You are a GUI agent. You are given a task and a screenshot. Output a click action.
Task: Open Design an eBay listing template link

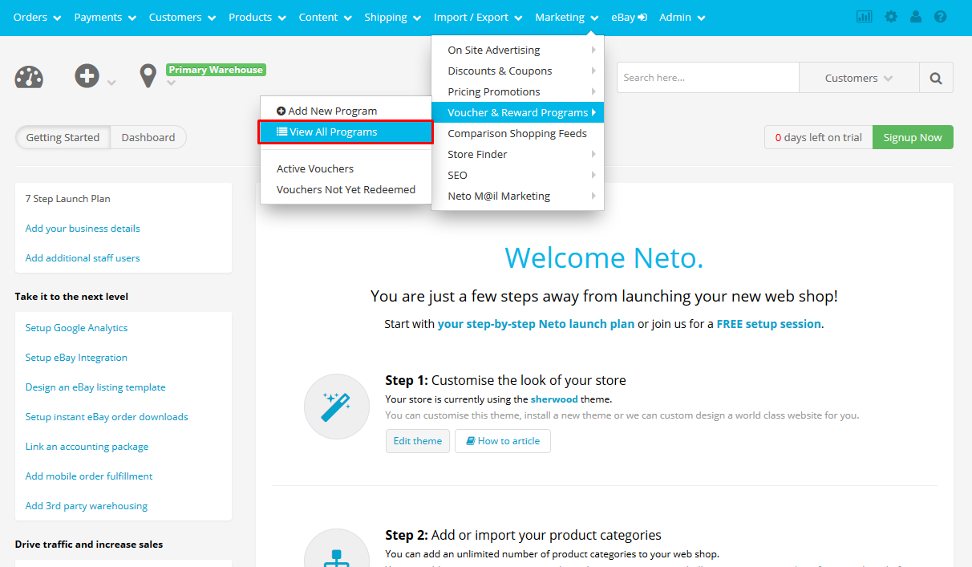click(95, 387)
